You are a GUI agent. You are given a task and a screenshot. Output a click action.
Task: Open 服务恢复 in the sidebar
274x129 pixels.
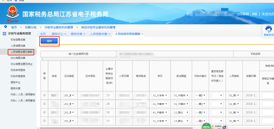[15, 88]
